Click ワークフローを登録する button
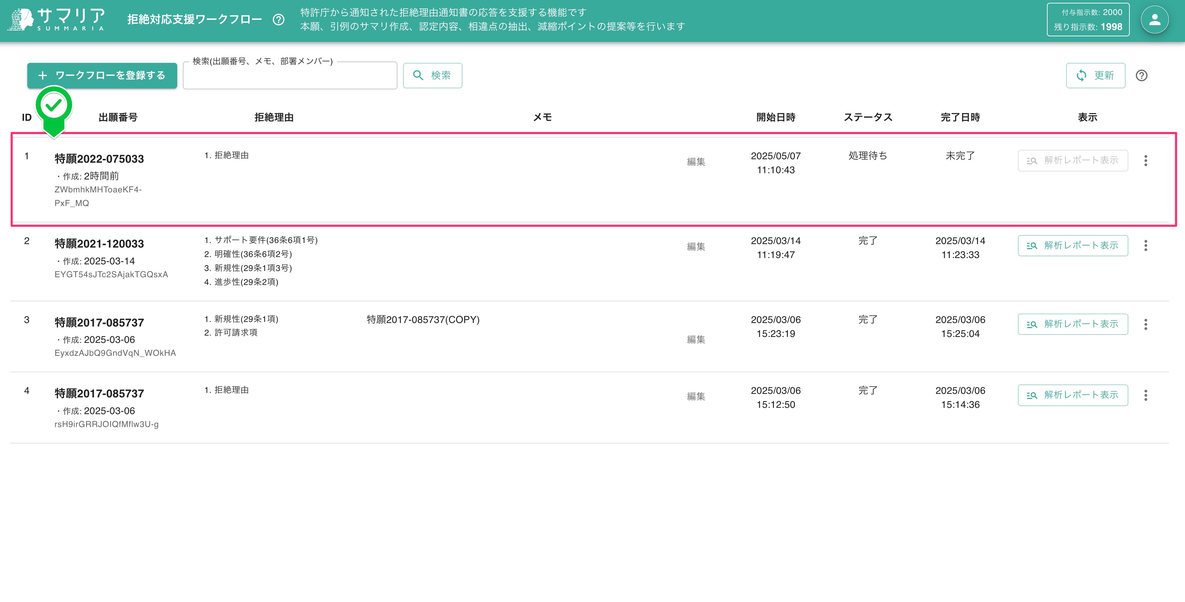The width and height of the screenshot is (1185, 602). click(102, 75)
